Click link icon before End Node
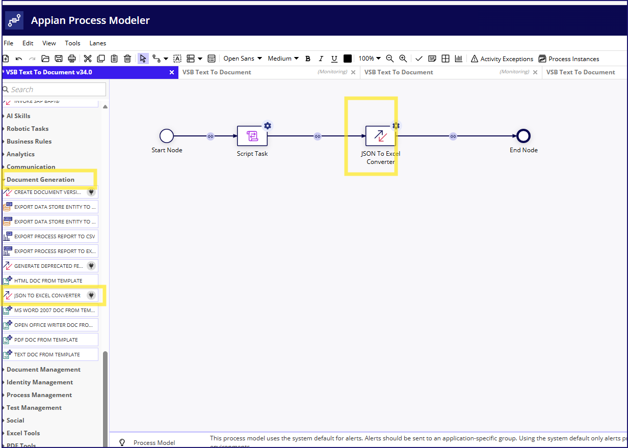The image size is (628, 448). 453,136
